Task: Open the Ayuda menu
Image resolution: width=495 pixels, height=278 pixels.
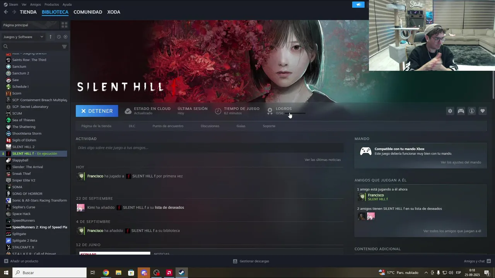Action: tap(67, 5)
